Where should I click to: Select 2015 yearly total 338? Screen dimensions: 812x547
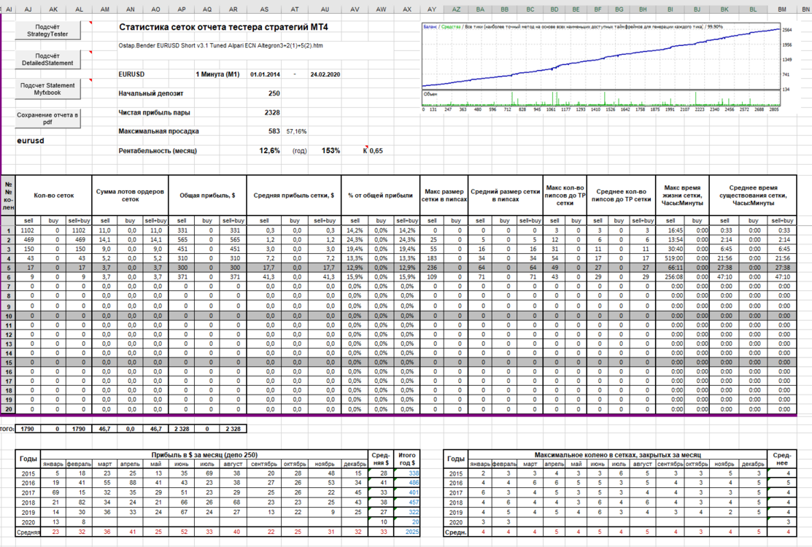click(406, 473)
